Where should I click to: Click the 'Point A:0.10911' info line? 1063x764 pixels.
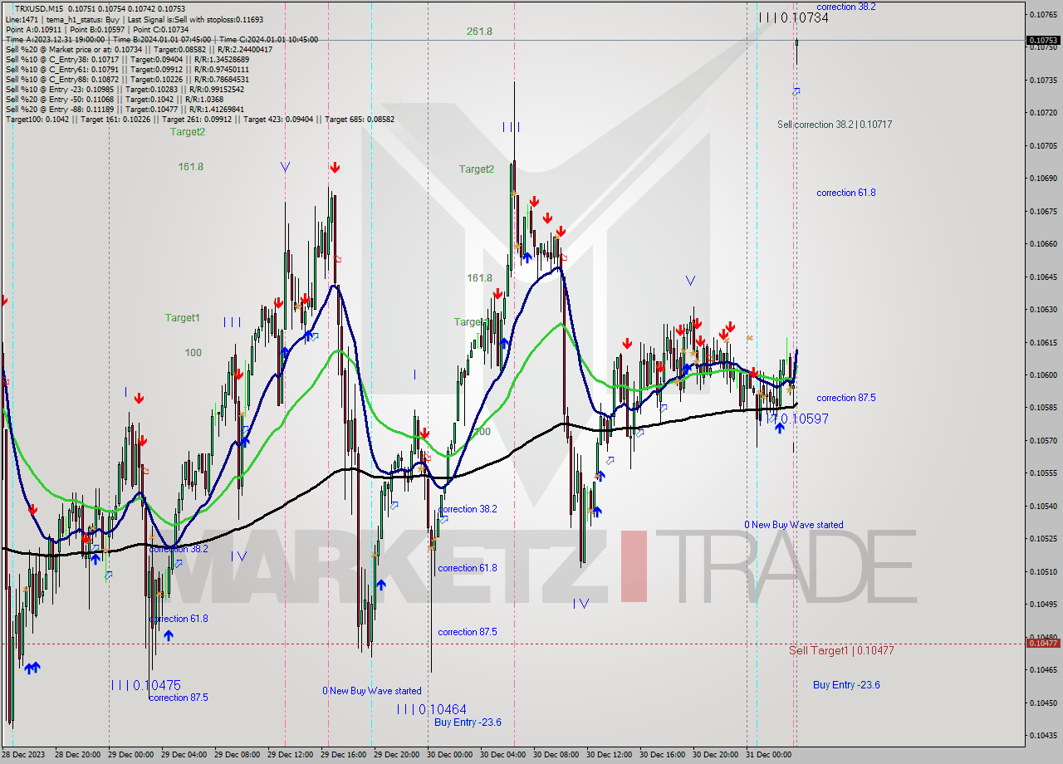(x=97, y=29)
